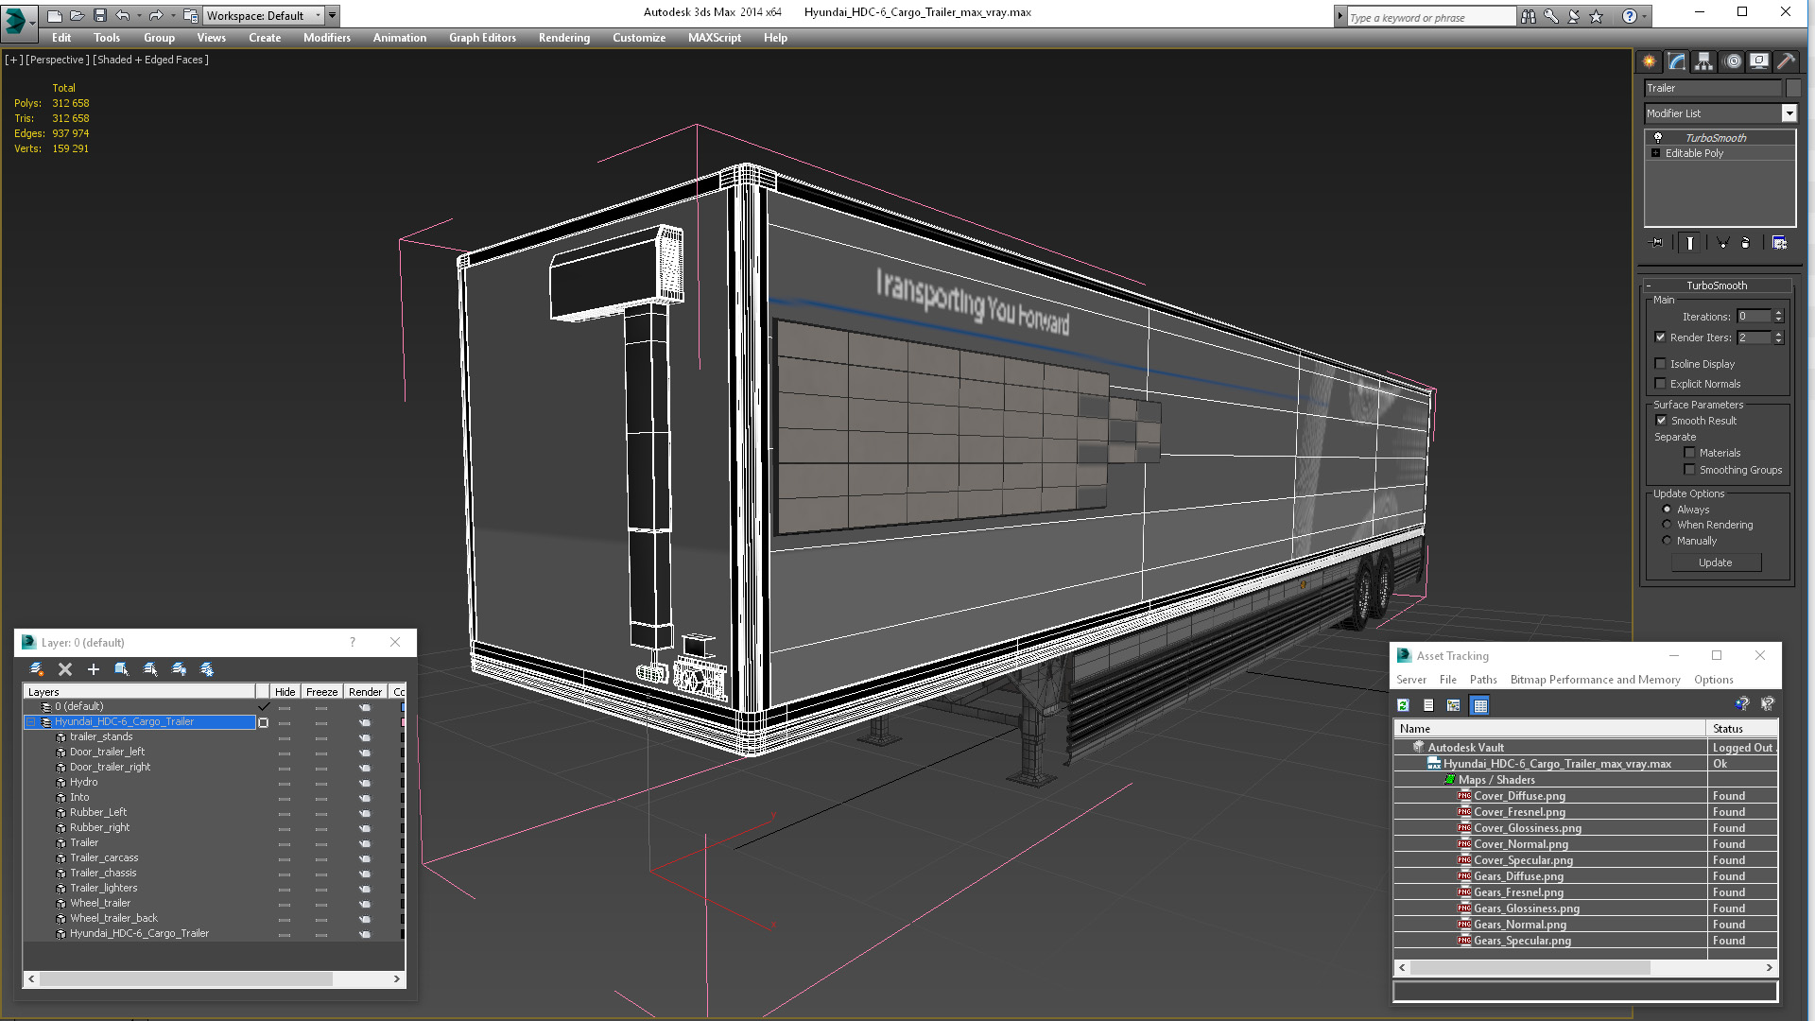
Task: Open the Utilities hammer tab
Action: [x=1786, y=61]
